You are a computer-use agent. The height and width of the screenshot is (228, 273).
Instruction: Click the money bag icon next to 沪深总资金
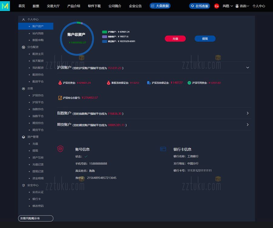pyautogui.click(x=60, y=83)
